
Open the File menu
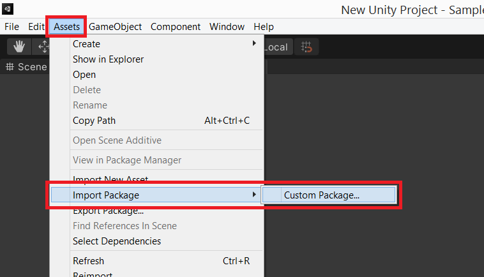pos(11,26)
